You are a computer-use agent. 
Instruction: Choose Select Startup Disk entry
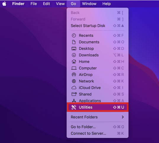(x=97, y=26)
